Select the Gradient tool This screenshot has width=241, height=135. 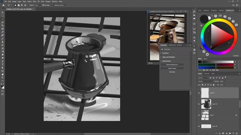[x=3, y=51]
